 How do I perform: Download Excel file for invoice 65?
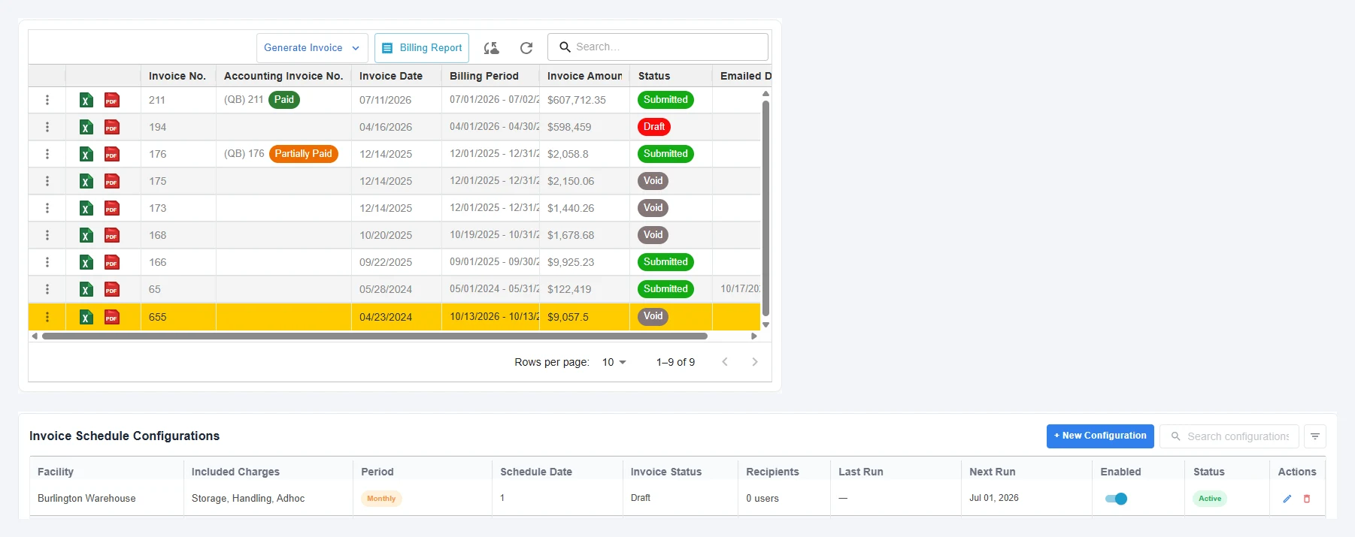[86, 289]
